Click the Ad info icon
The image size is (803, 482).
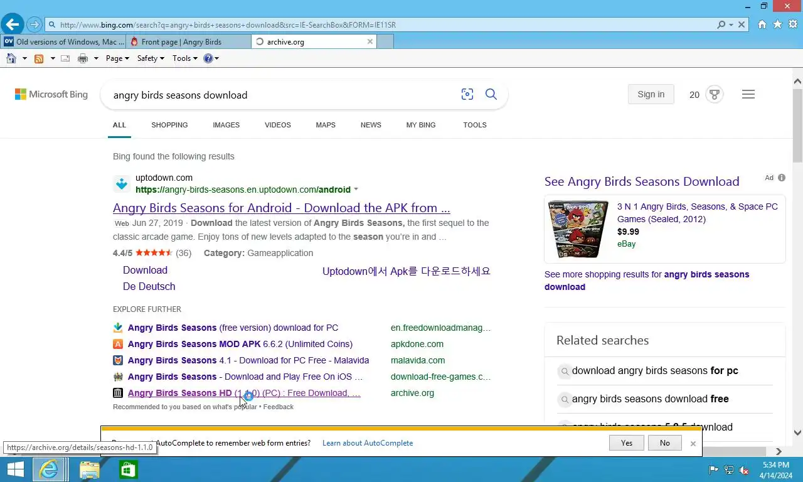click(x=782, y=178)
